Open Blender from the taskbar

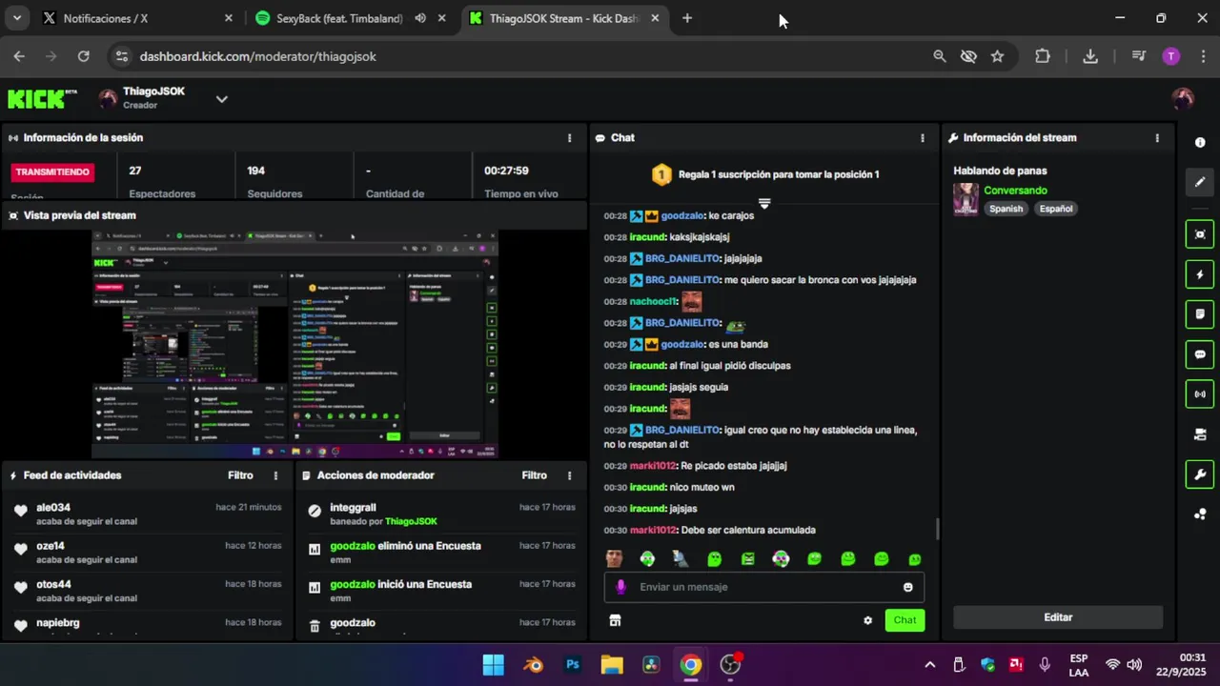click(533, 664)
